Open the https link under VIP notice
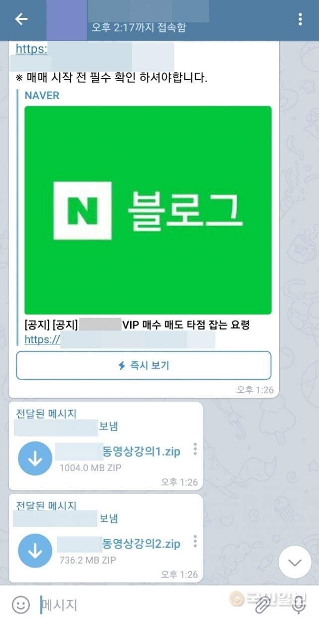319x619 pixels. point(120,339)
